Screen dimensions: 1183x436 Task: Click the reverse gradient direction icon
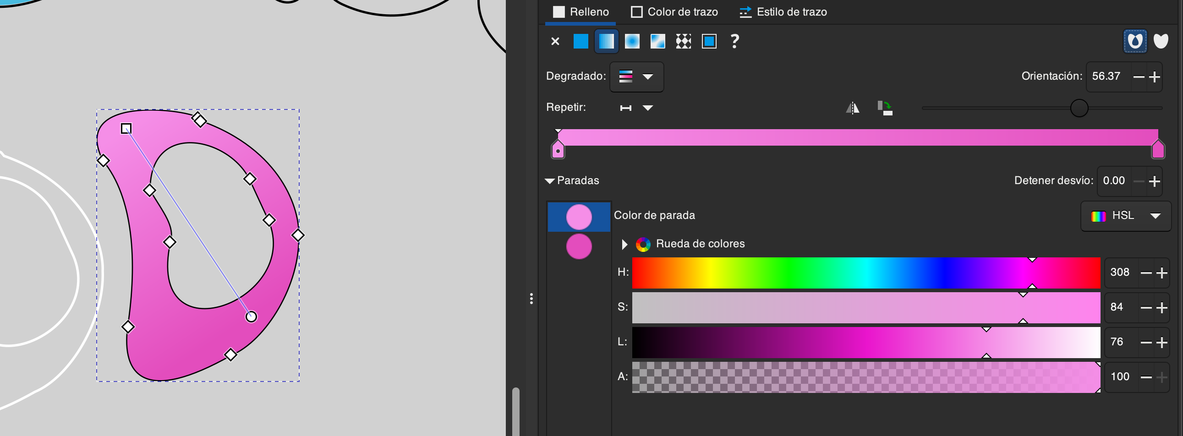click(x=852, y=108)
